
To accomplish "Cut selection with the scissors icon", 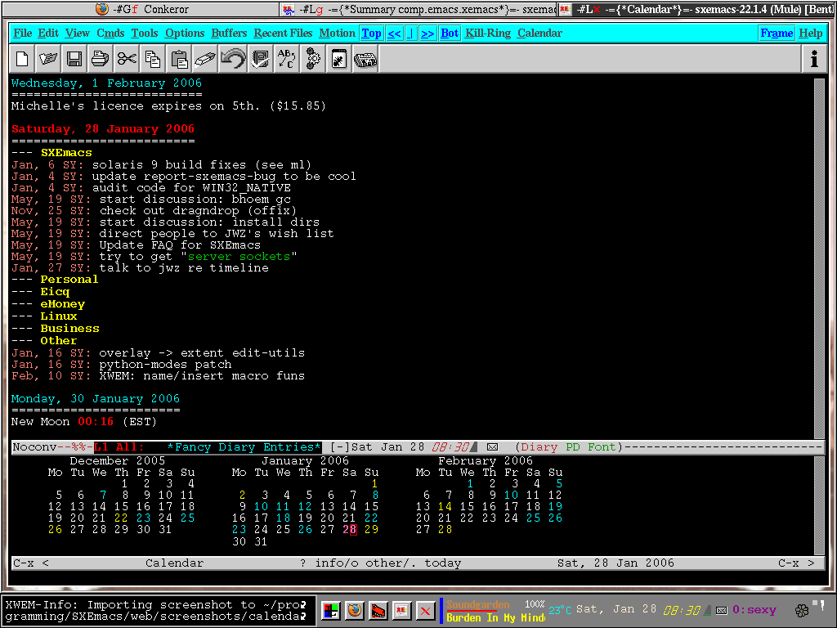I will pyautogui.click(x=127, y=59).
